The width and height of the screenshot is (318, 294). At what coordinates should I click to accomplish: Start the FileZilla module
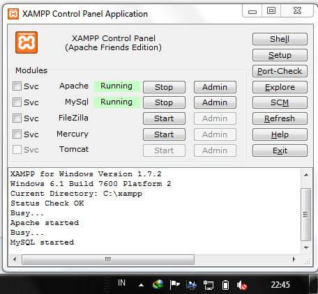coord(164,118)
